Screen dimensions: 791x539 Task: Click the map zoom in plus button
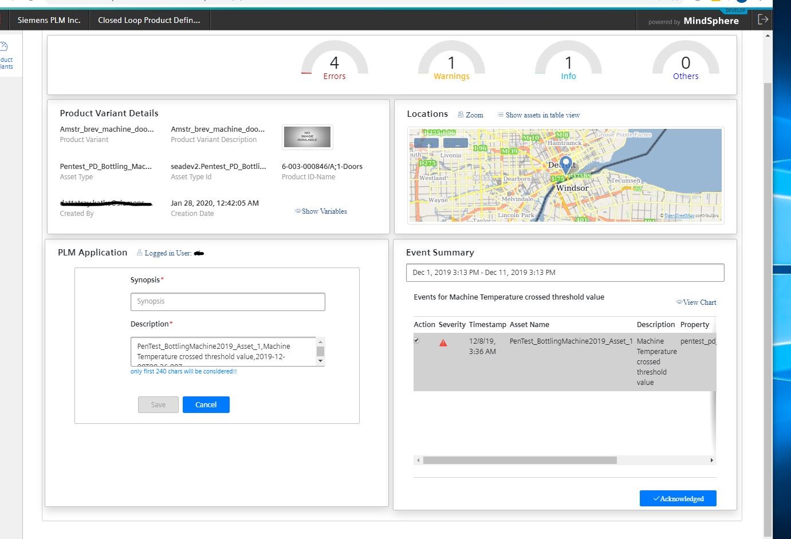(x=426, y=144)
